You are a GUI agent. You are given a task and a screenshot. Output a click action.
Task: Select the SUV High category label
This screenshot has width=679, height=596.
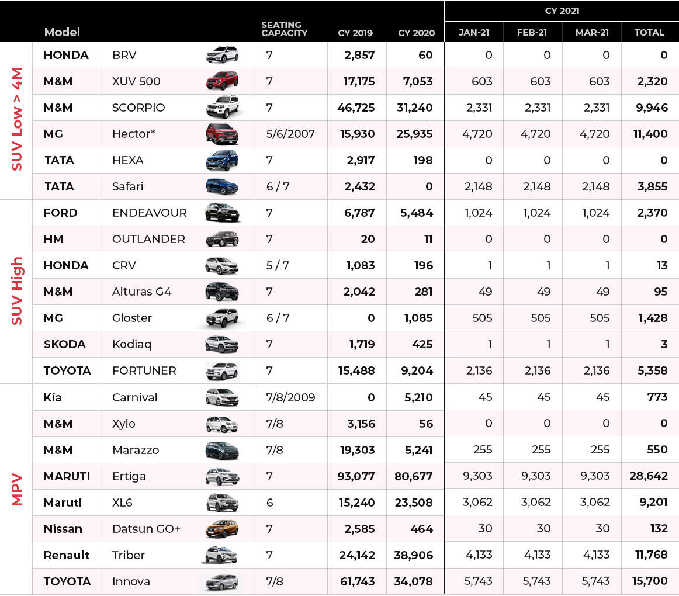tap(17, 291)
